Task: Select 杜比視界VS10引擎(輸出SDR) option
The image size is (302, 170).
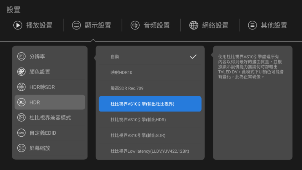Action: click(x=150, y=135)
